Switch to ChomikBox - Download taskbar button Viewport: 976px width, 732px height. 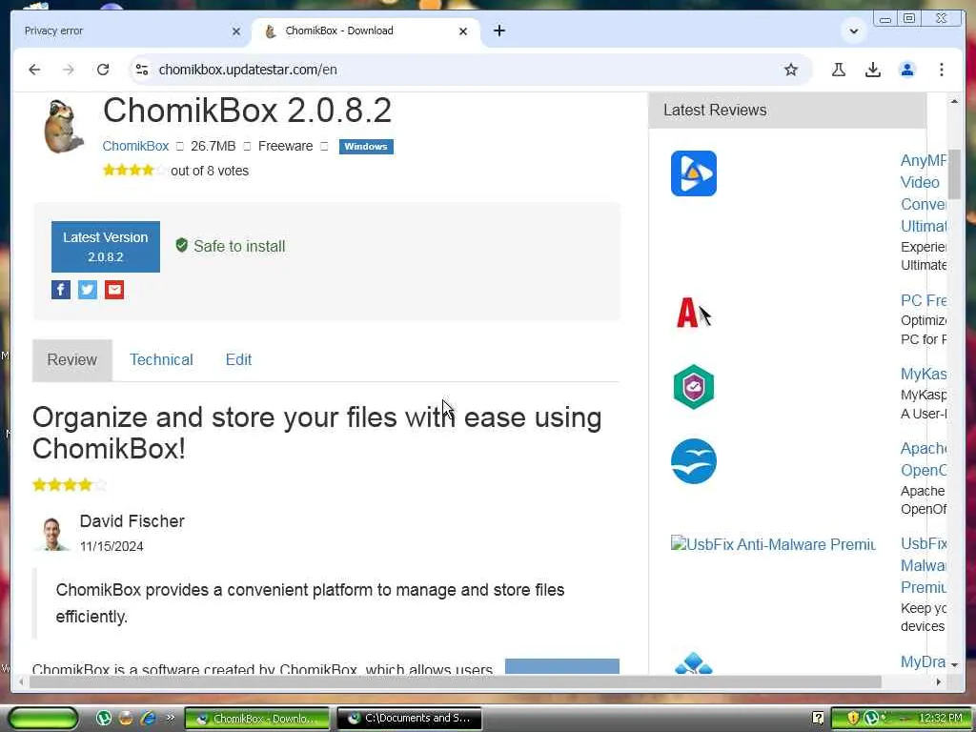[x=257, y=719]
